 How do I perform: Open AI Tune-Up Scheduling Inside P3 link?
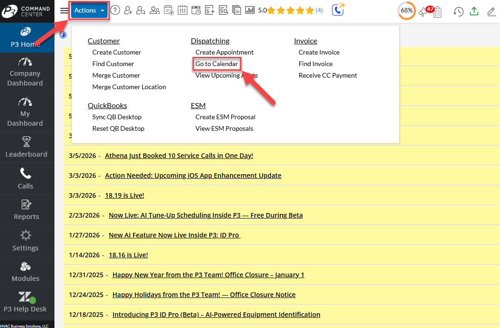coord(205,215)
